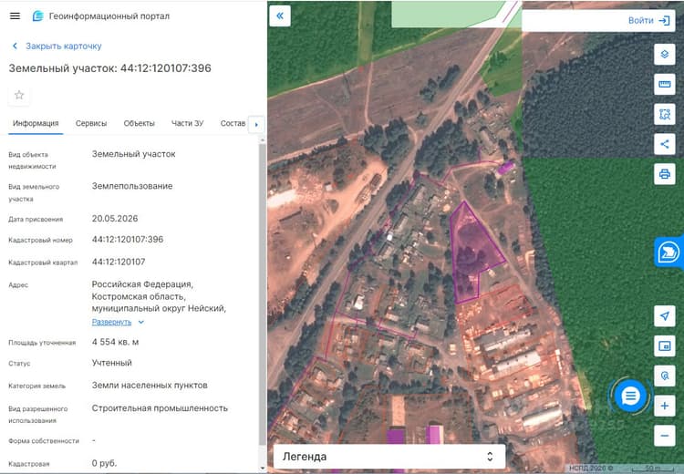Click the Войти login button

click(648, 20)
